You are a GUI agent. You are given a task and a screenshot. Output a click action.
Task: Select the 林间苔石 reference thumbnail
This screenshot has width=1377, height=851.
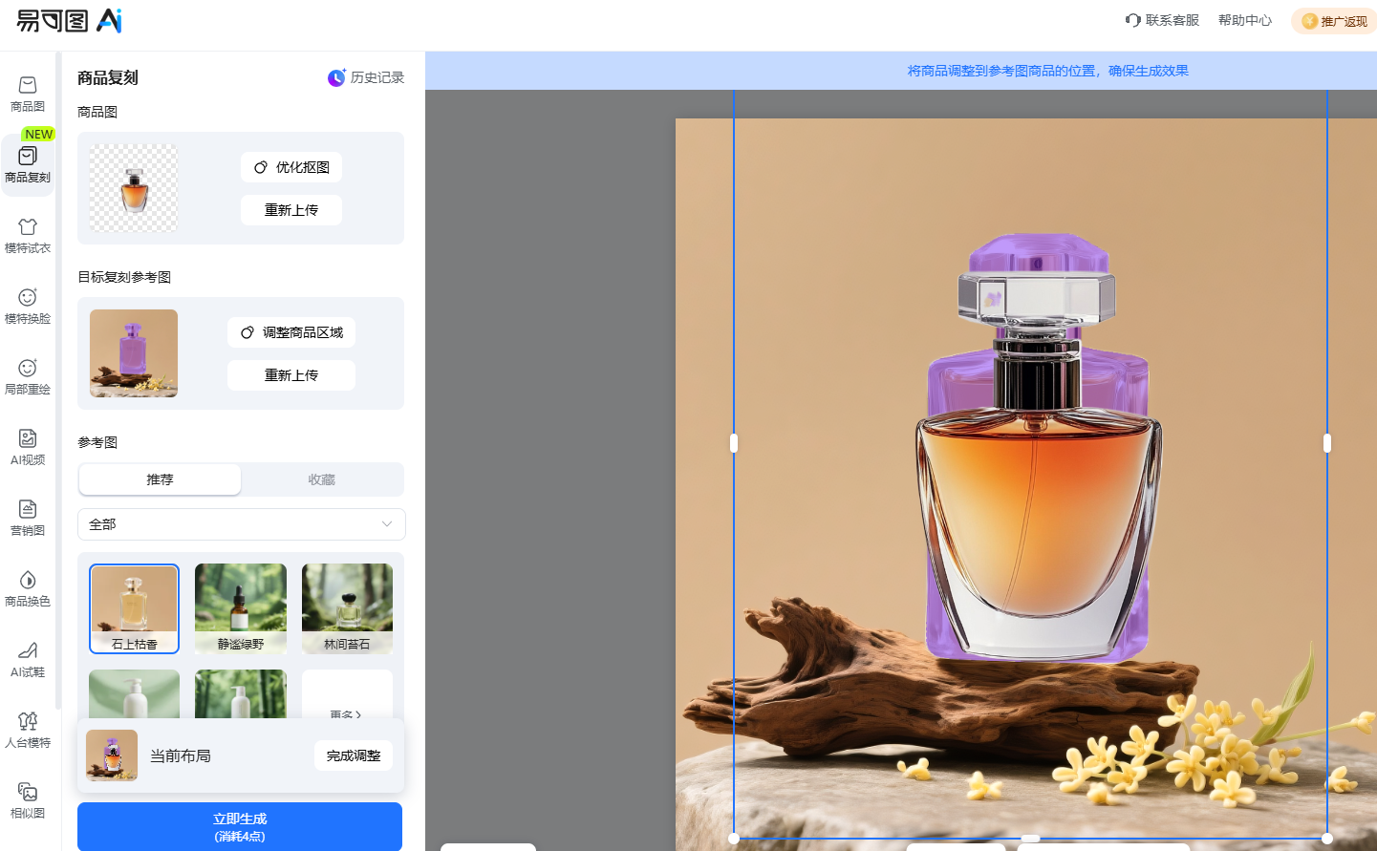347,608
